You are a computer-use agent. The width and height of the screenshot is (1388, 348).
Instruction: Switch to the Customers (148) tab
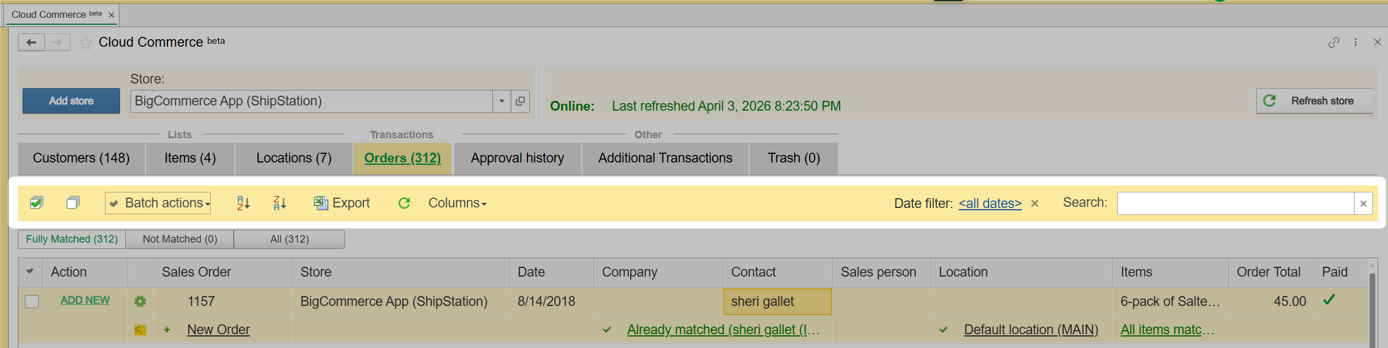click(81, 158)
